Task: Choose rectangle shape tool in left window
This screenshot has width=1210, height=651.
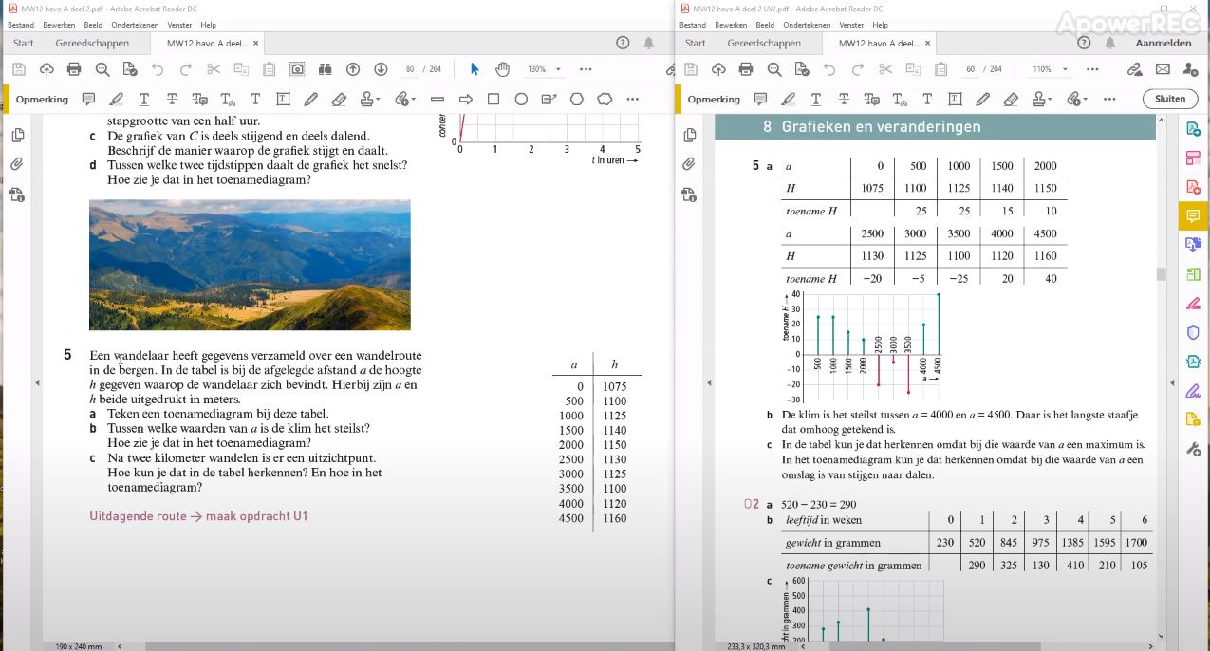Action: (x=493, y=99)
